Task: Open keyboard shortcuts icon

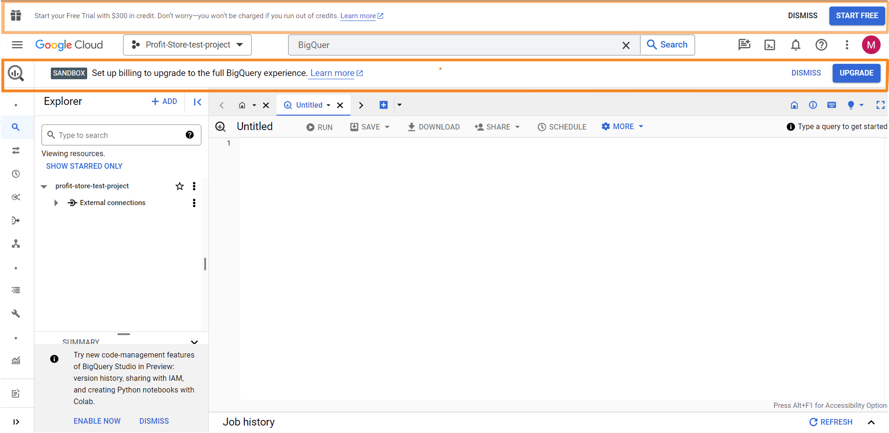Action: (x=832, y=105)
